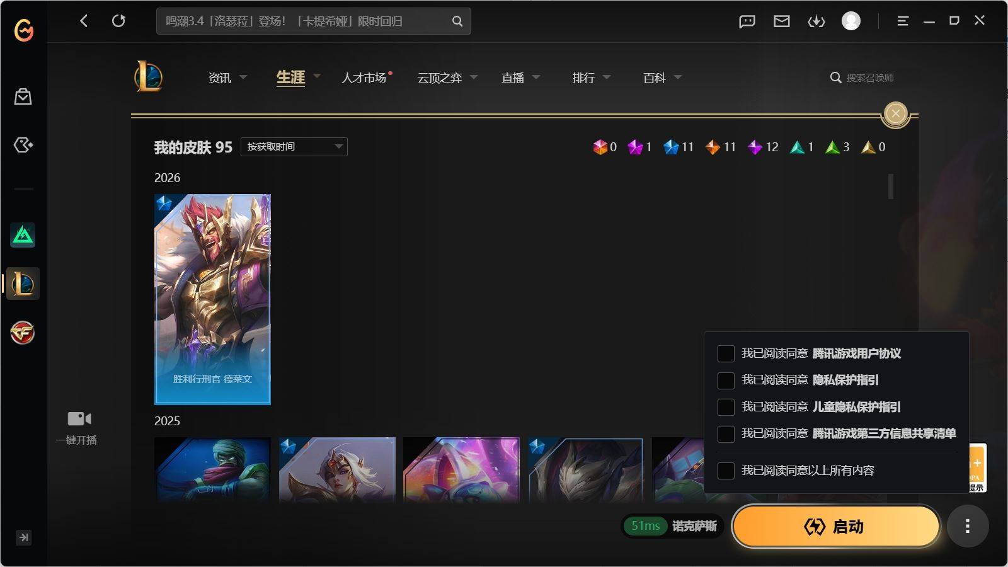1008x567 pixels.
Task: Open user avatar profile
Action: (851, 21)
